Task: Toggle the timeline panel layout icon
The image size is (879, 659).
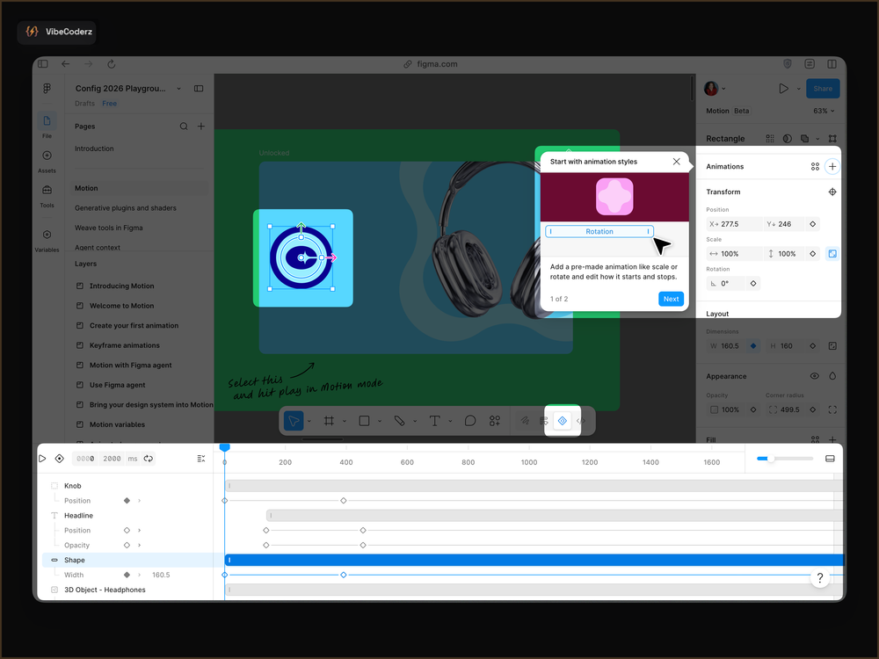Action: point(831,459)
